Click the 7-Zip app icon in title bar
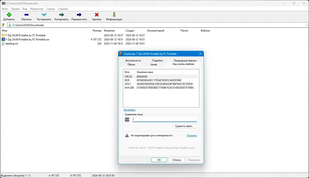The width and height of the screenshot is (309, 178). (x=3, y=3)
